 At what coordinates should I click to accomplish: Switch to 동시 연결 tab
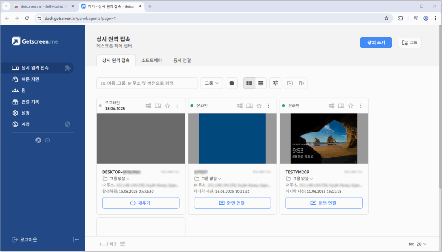182,60
